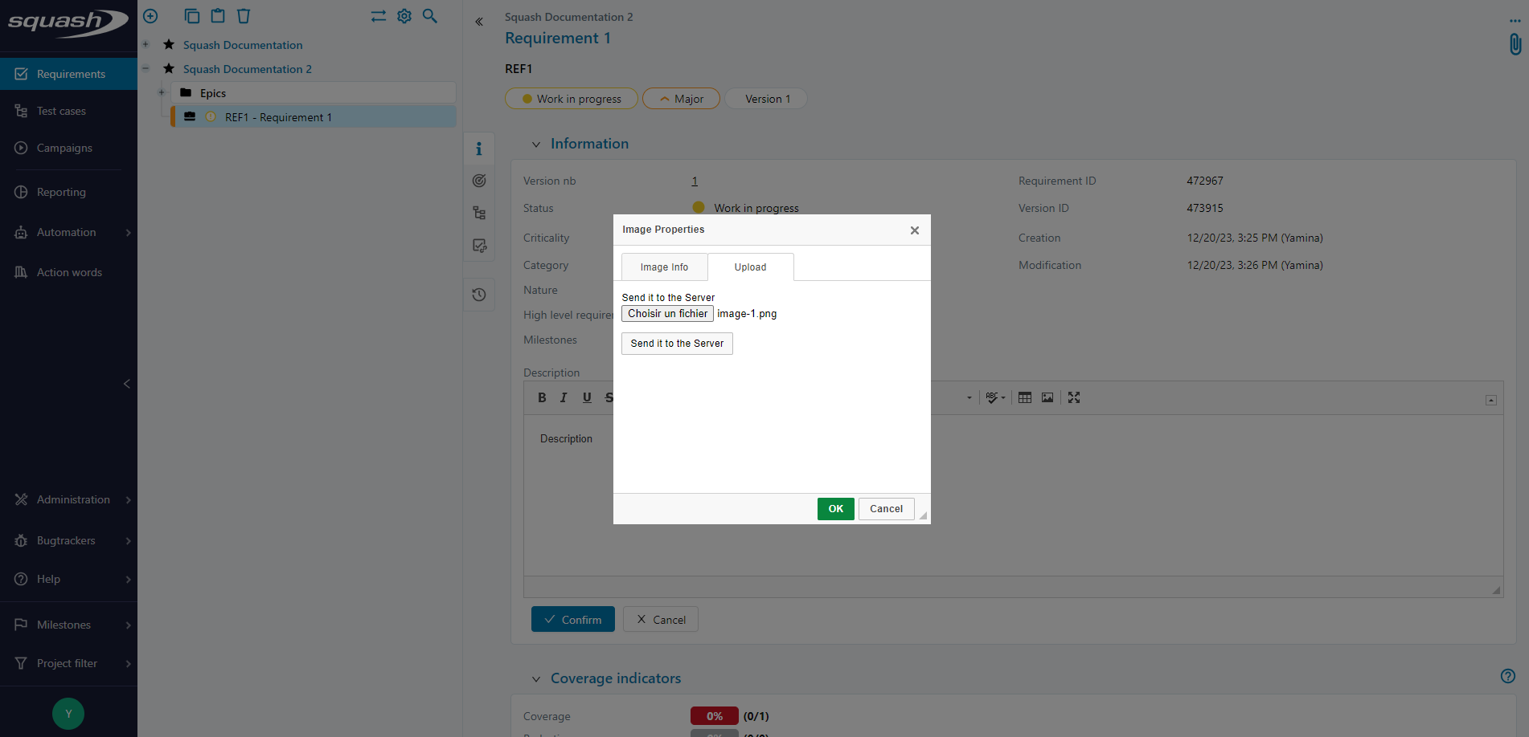Toggle underline formatting in description editor
The width and height of the screenshot is (1529, 737).
pos(587,397)
